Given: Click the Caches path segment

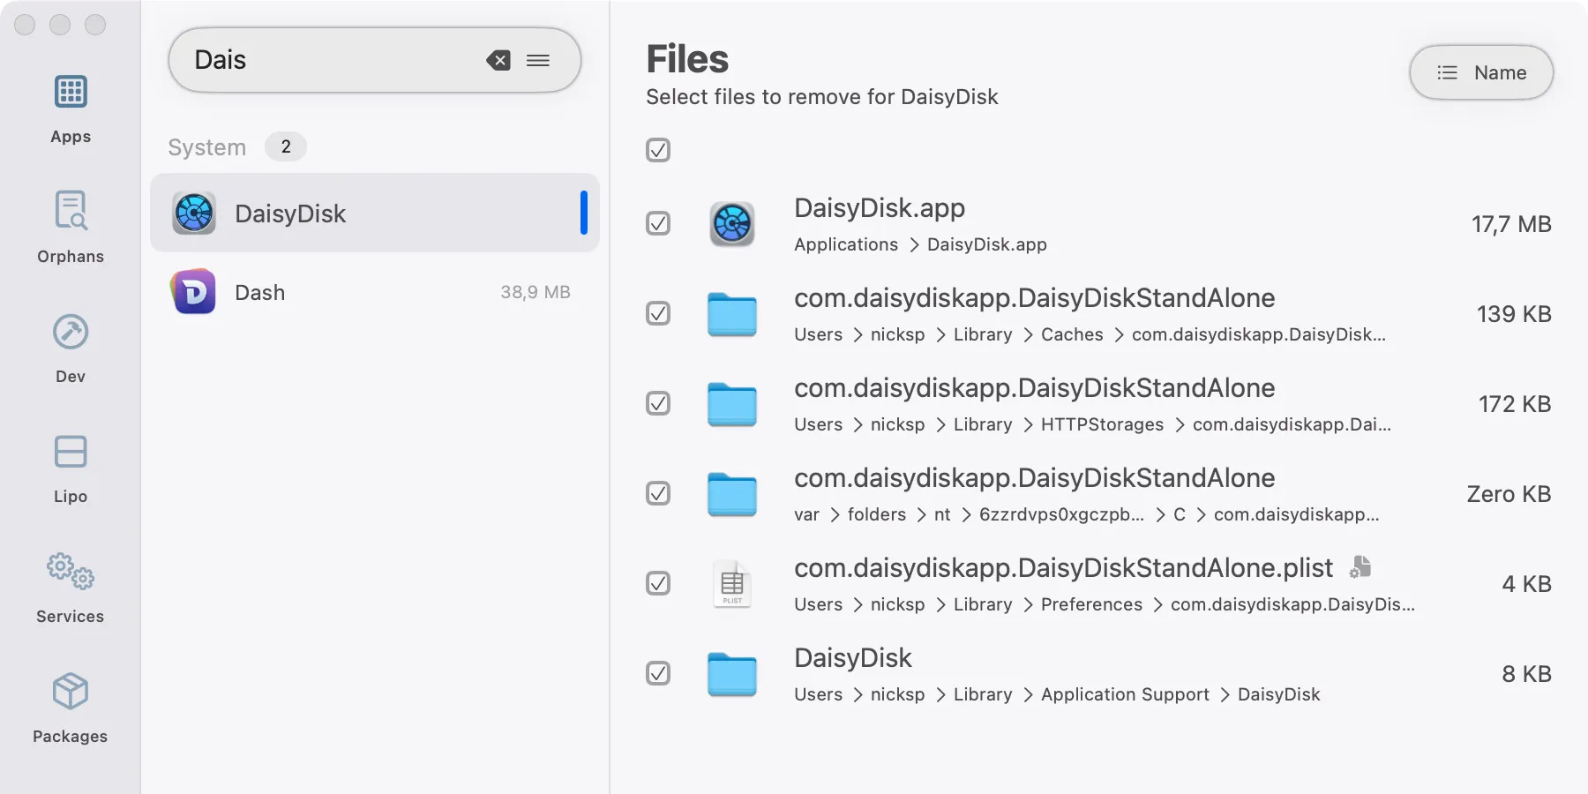Looking at the screenshot, I should point(1072,334).
